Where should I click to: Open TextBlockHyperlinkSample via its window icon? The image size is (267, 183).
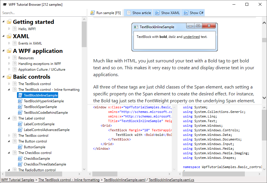[20, 101]
